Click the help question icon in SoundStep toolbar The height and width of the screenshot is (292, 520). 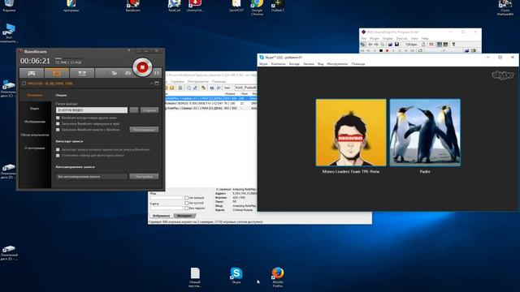[x=453, y=45]
